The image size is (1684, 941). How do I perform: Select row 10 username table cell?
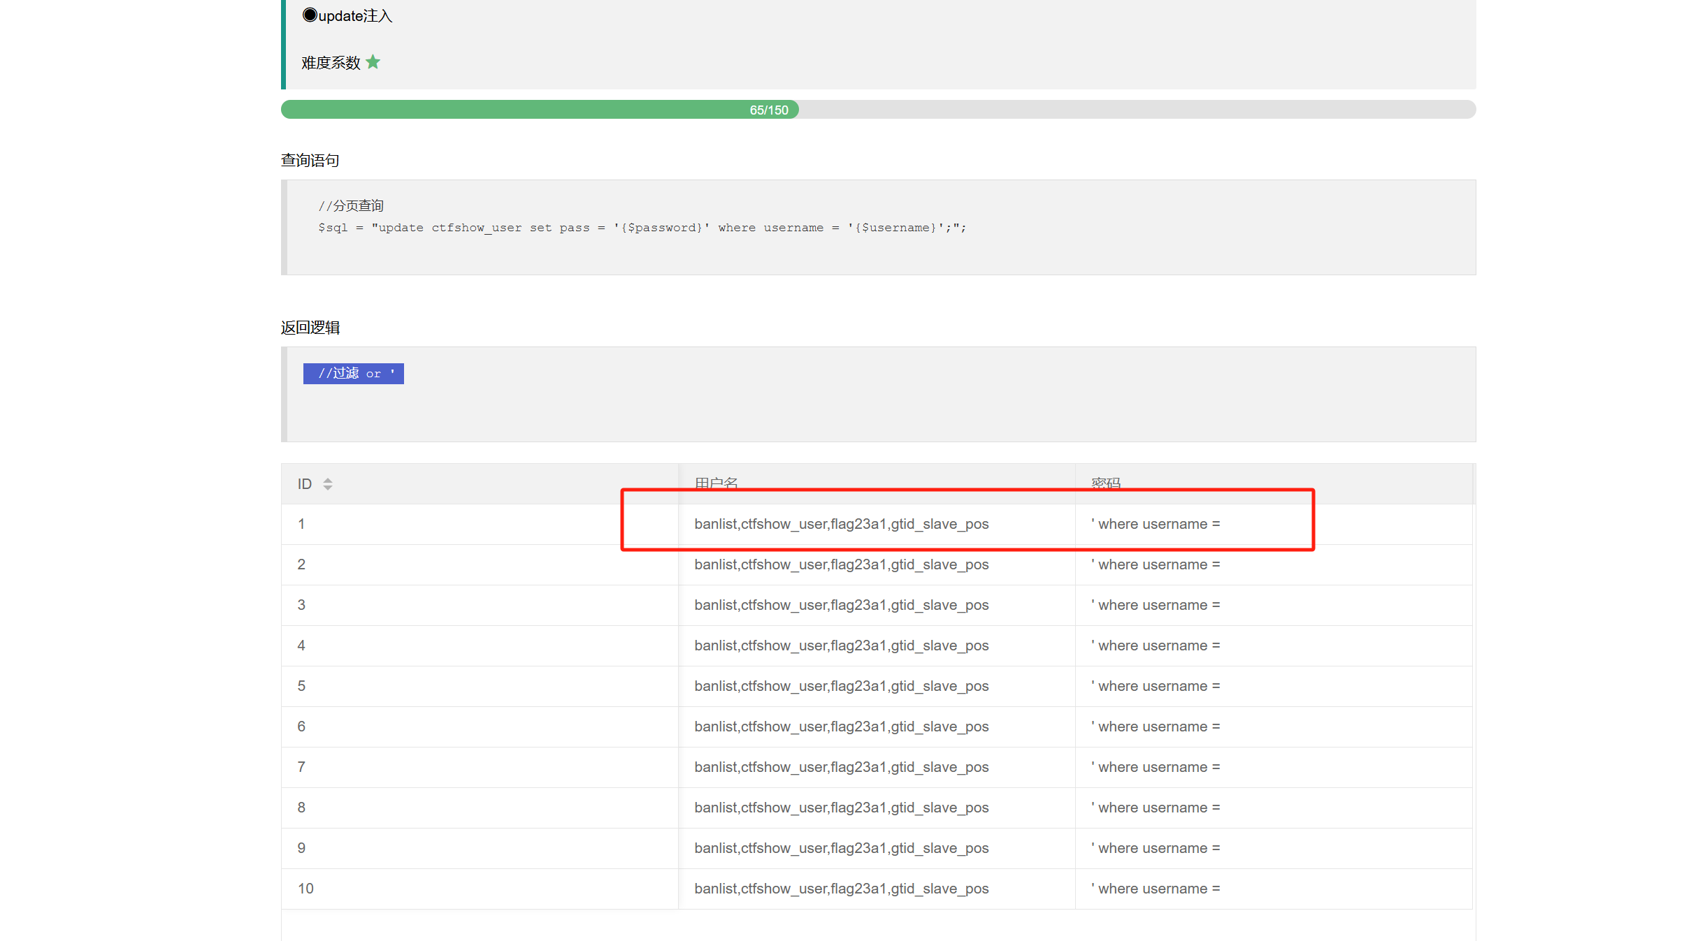(x=841, y=889)
